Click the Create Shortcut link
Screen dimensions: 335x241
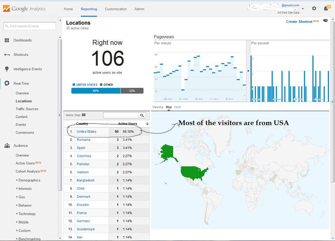(x=299, y=21)
